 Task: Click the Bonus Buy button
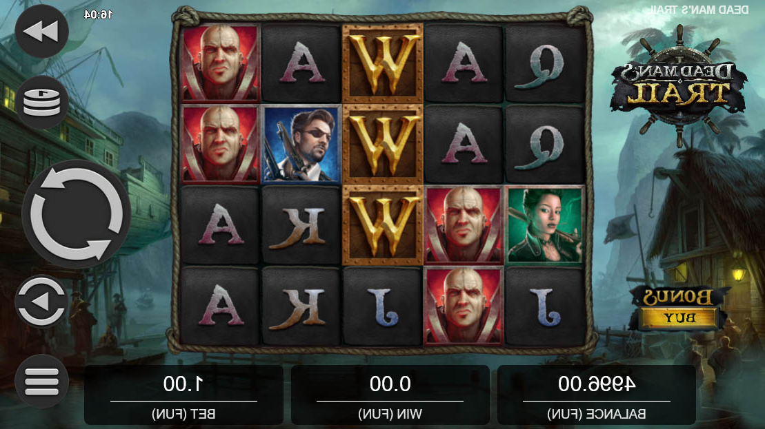[x=679, y=308]
